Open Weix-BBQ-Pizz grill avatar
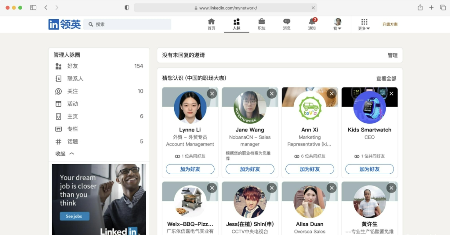This screenshot has width=450, height=235. click(x=190, y=202)
